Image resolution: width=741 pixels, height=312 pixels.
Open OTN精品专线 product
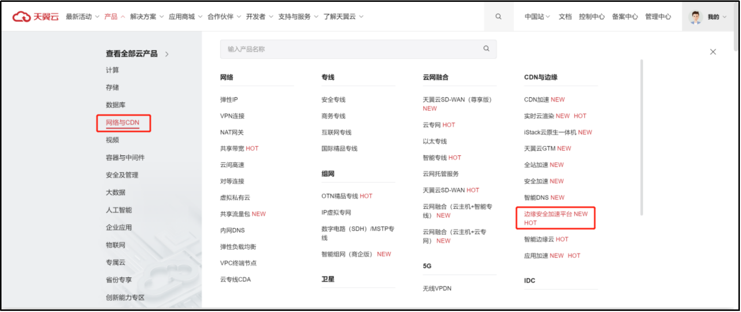click(340, 196)
